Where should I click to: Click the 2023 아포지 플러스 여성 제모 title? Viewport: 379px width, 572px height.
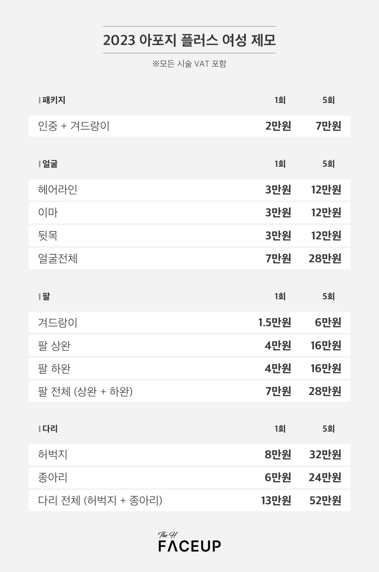189,40
